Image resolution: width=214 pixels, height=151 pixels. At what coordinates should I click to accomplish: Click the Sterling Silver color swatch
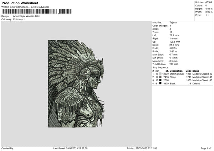(x=159, y=74)
